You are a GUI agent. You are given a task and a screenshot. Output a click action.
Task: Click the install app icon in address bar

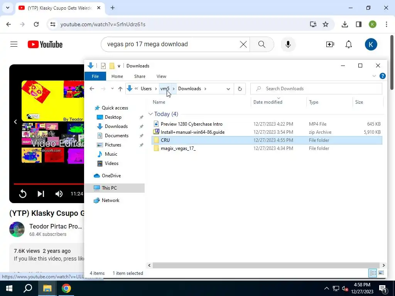click(x=313, y=24)
